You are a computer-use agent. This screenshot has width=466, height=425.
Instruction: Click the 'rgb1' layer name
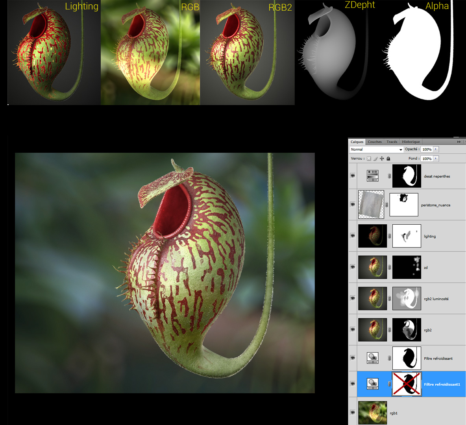tap(394, 413)
